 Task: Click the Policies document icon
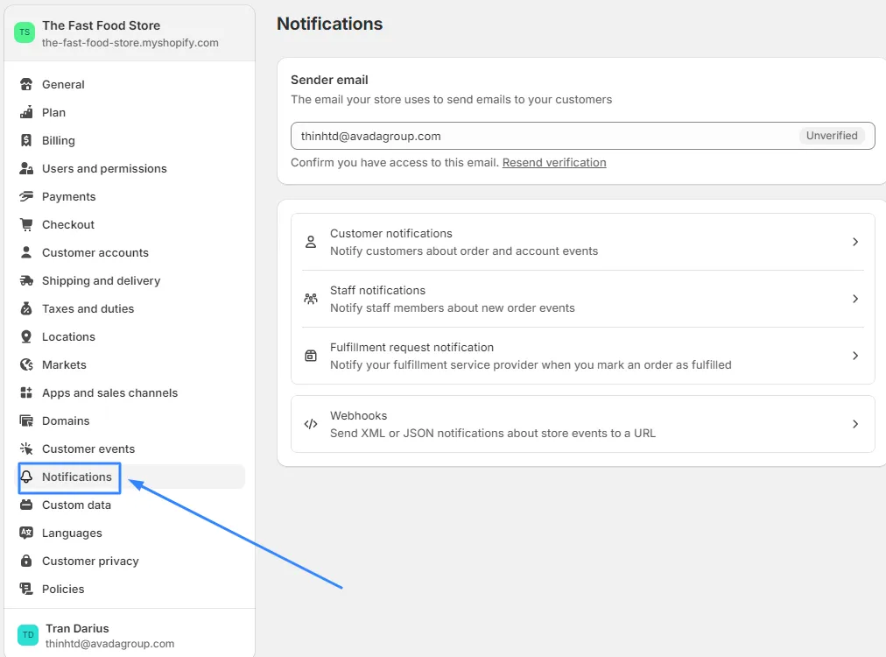26,589
